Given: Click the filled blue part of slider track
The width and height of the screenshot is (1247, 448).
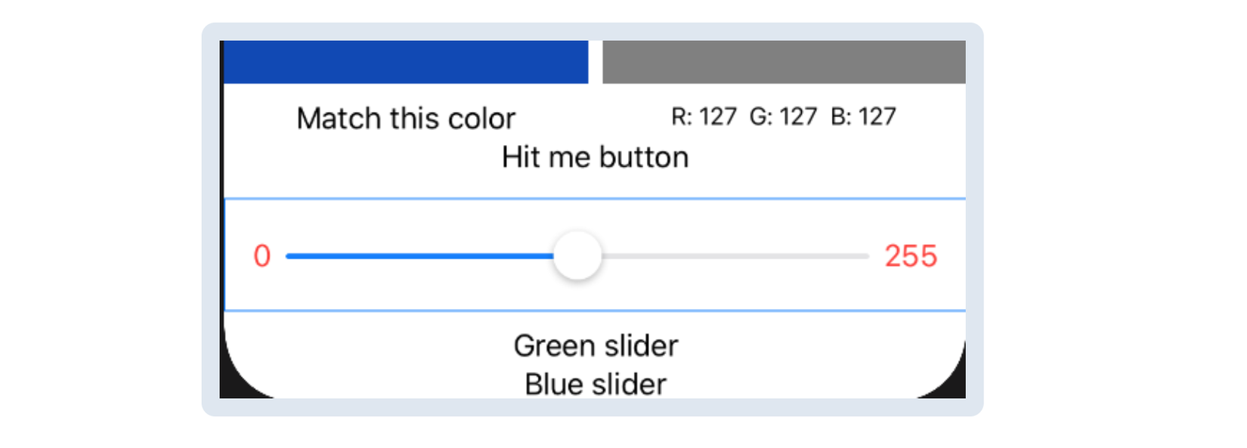Looking at the screenshot, I should tap(419, 256).
